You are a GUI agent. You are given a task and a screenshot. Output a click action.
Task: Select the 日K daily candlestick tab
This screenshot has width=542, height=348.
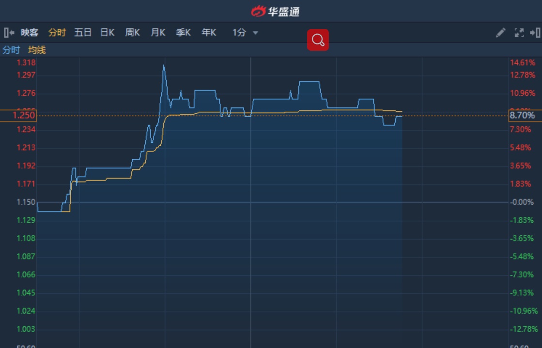point(107,33)
